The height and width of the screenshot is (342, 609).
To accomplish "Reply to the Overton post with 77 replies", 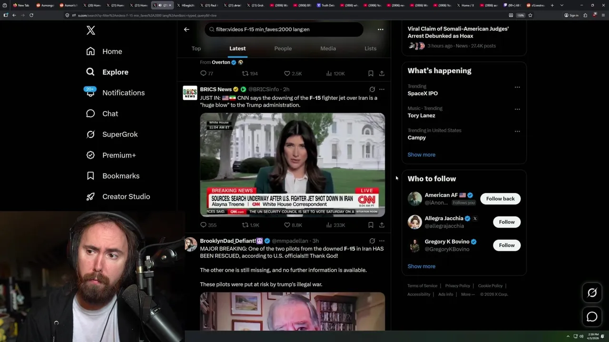I will click(206, 74).
